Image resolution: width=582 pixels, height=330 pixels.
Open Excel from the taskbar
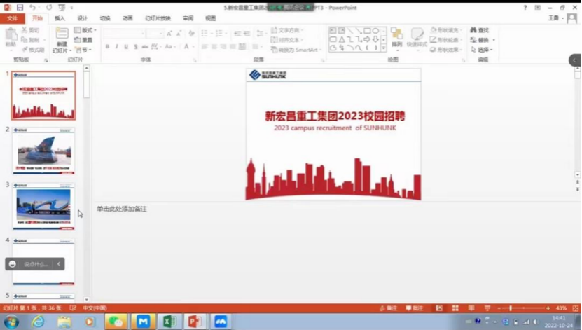pyautogui.click(x=169, y=322)
